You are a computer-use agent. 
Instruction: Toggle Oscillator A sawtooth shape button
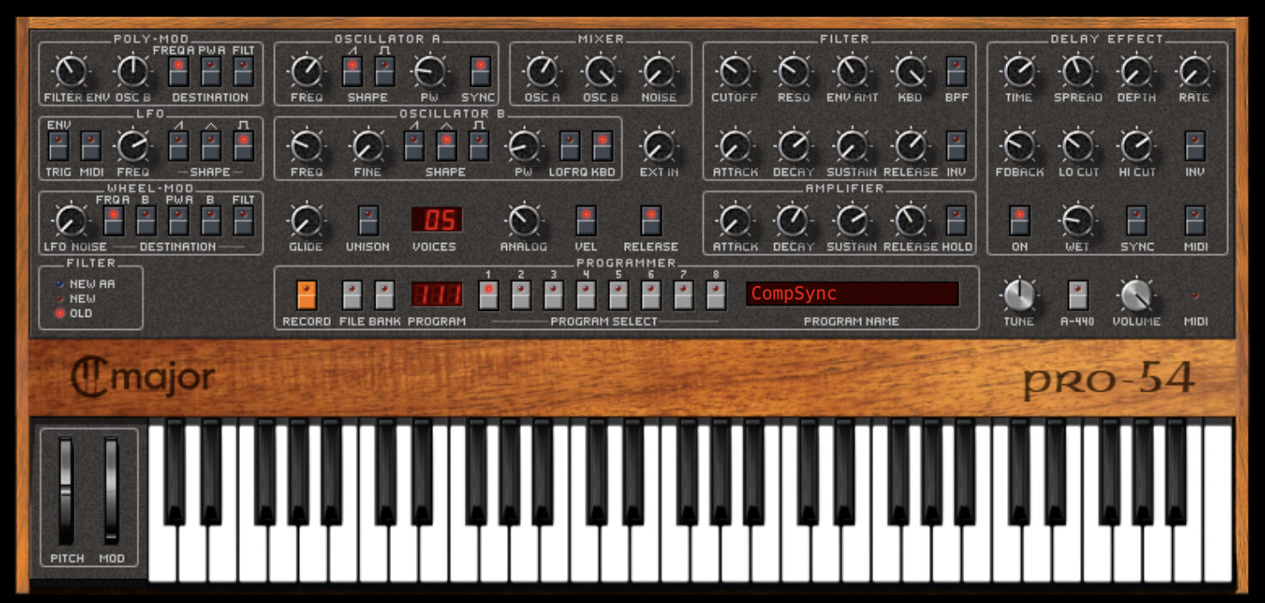351,71
